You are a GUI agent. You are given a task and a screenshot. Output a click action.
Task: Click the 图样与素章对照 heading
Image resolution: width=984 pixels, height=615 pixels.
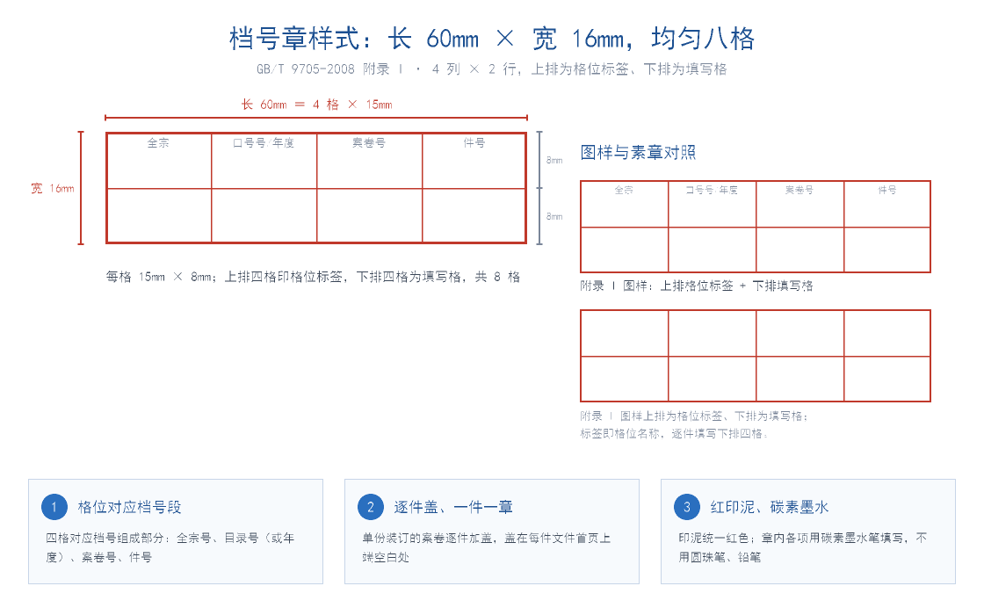(x=638, y=153)
